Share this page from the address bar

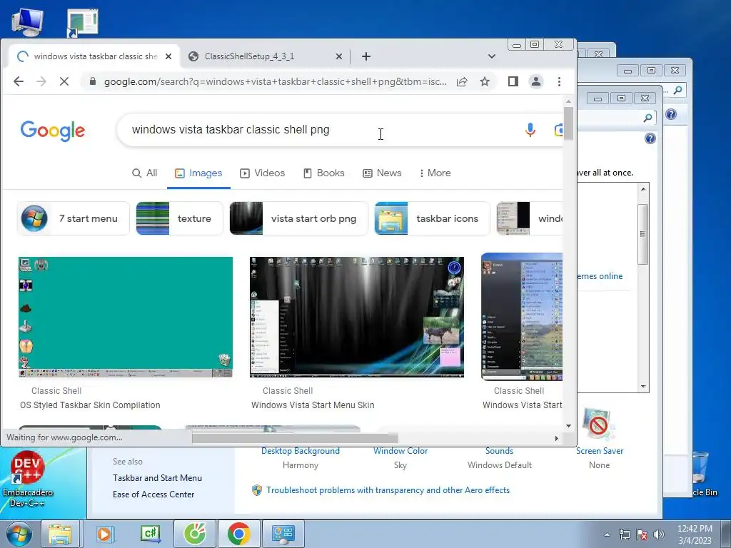tap(462, 81)
